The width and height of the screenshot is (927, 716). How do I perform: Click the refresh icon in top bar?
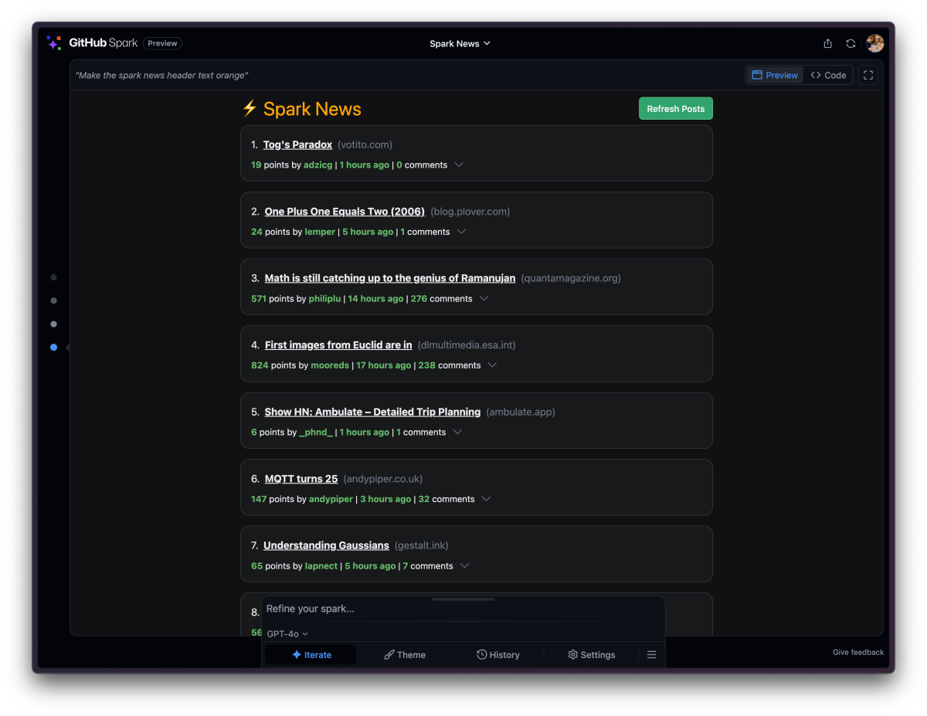(x=851, y=43)
